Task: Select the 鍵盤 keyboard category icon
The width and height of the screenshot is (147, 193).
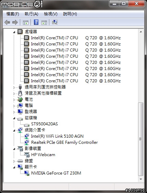Action: [20, 161]
